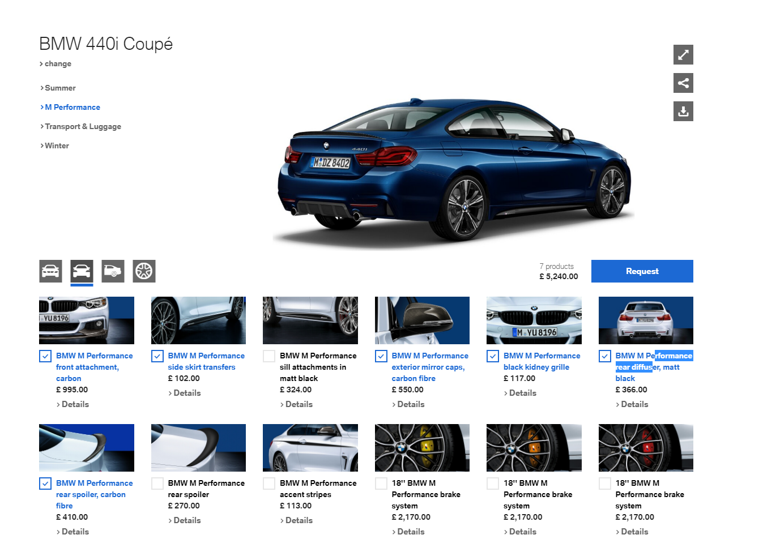Screen dimensions: 763x539
Task: Expand the car image to fullscreen
Action: [683, 55]
